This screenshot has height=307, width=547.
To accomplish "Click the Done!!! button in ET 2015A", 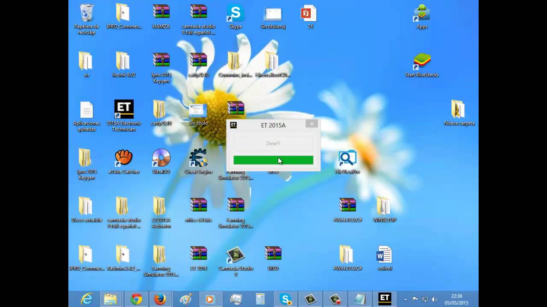I will [273, 143].
